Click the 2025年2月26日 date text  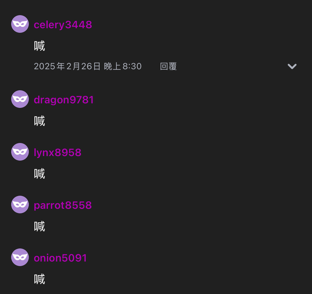click(67, 66)
